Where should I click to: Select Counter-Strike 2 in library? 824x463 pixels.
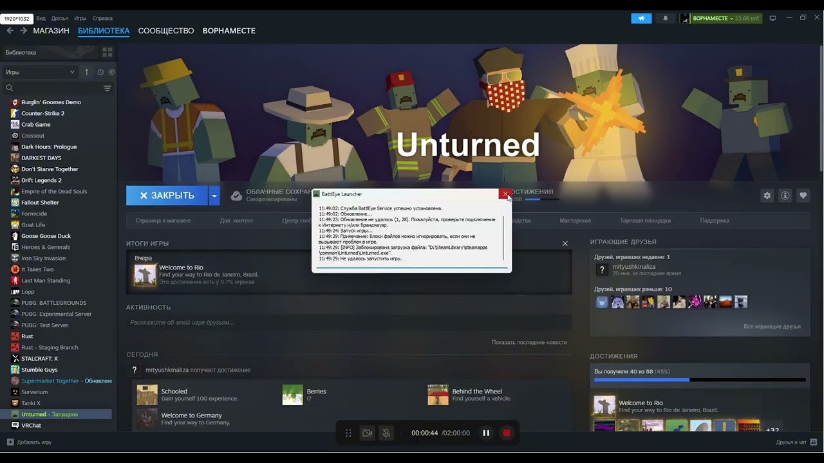(x=42, y=113)
